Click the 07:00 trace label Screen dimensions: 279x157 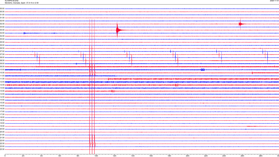tap(2, 51)
